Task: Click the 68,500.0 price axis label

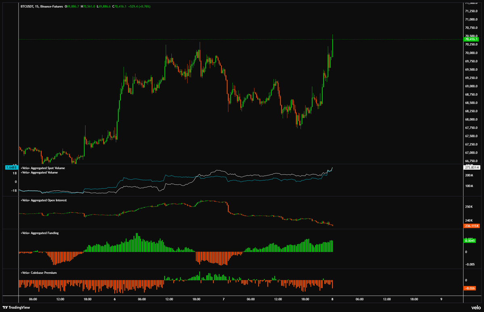Action: (x=471, y=103)
